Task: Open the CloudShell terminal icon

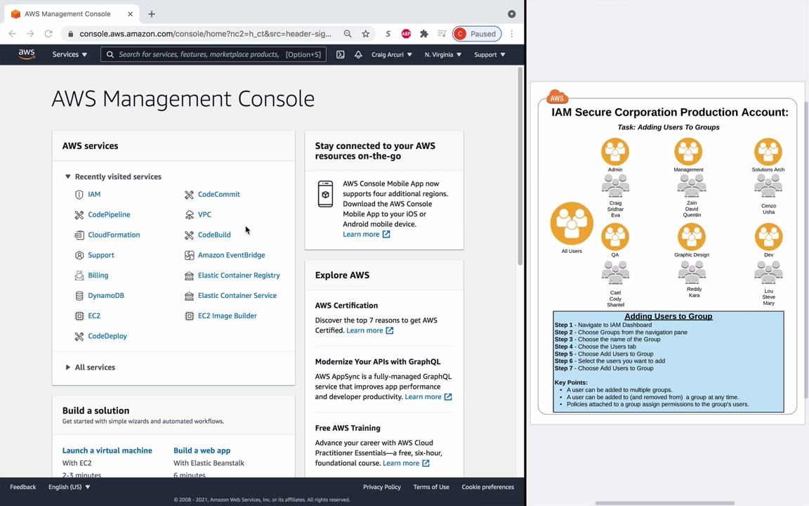Action: pyautogui.click(x=341, y=54)
